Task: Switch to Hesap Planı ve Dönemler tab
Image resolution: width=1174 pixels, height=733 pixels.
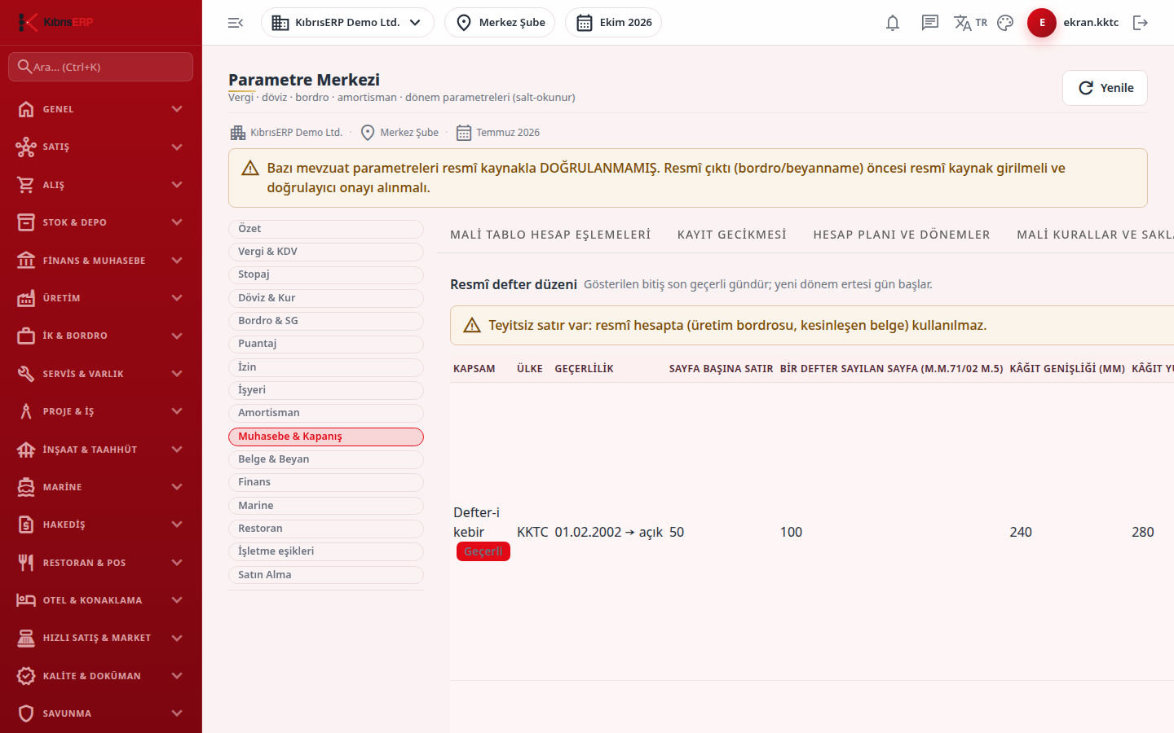Action: coord(902,235)
